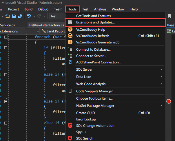
Task: Click the Add SharePoint Connection icon
Action: (70, 62)
